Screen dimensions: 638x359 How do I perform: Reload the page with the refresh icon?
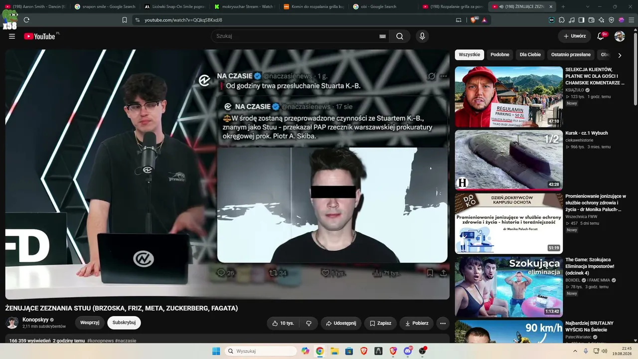point(26,20)
